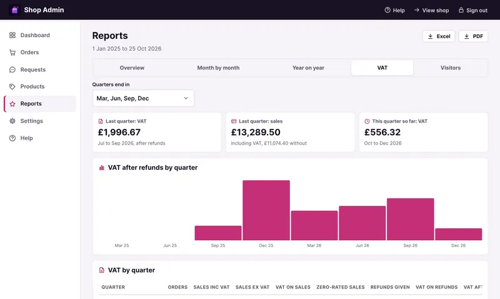The height and width of the screenshot is (299, 500).
Task: Click the Sep 26 chart bar
Action: pos(411,219)
